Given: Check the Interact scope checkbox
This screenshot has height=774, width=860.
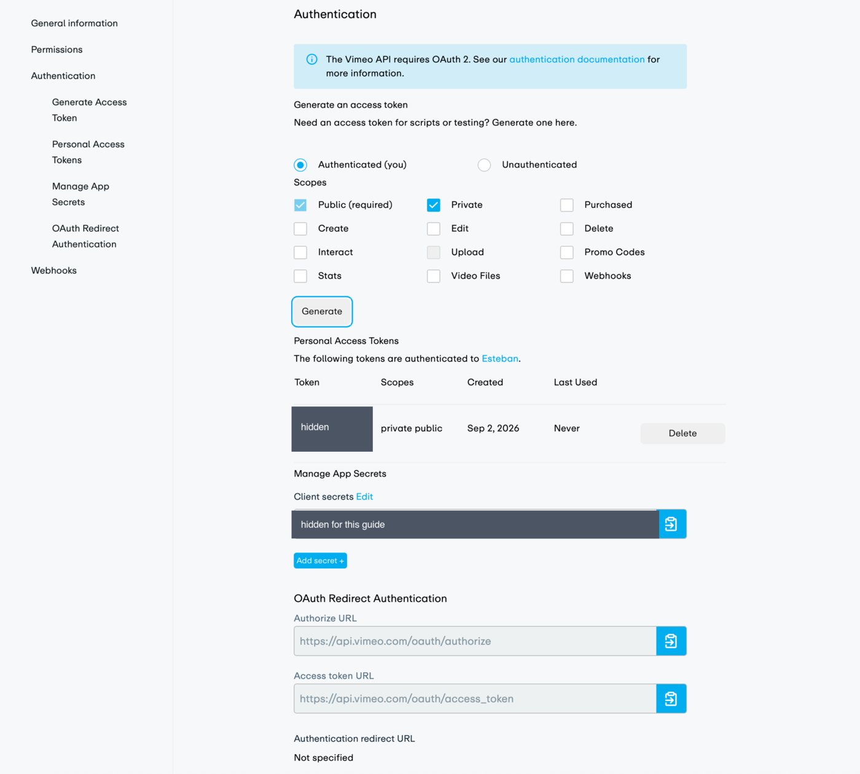Looking at the screenshot, I should [x=300, y=252].
